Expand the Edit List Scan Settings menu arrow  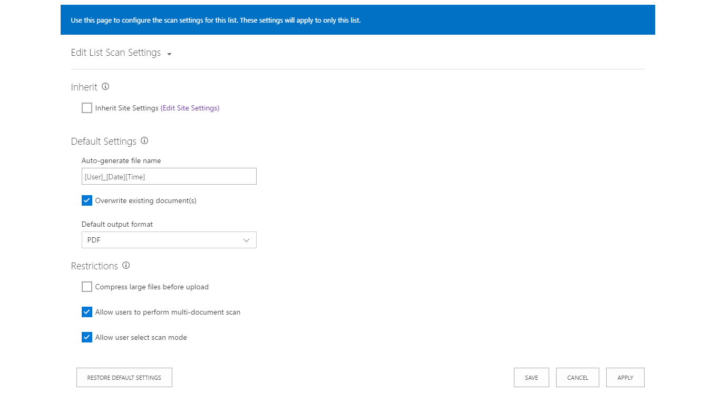[169, 54]
